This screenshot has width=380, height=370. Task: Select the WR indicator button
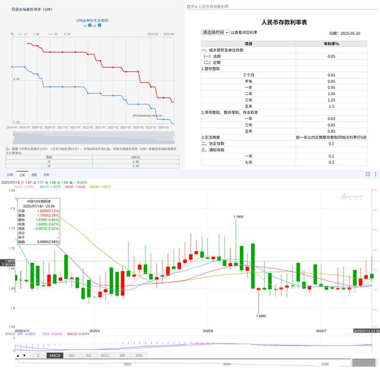(122, 356)
